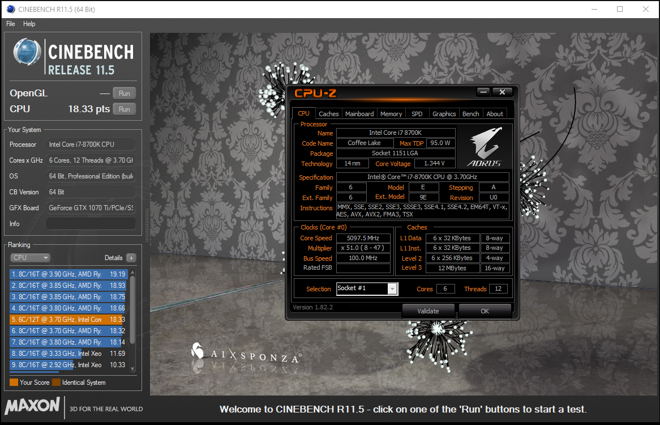
Task: Select ranking row 6 scoring 18.32
Action: (x=68, y=331)
